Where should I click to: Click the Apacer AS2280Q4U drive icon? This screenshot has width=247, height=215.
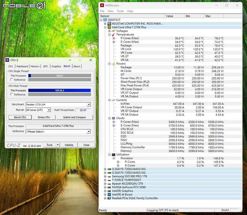pyautogui.click(x=109, y=184)
